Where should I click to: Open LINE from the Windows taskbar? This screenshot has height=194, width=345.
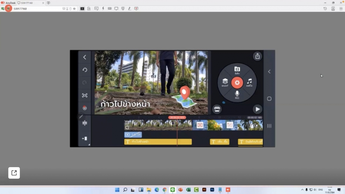172,190
